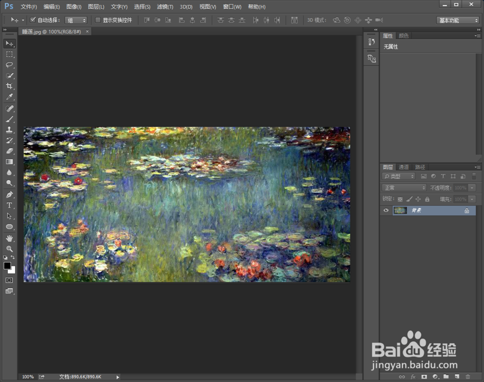Reset default foreground and background colors

pos(5,257)
